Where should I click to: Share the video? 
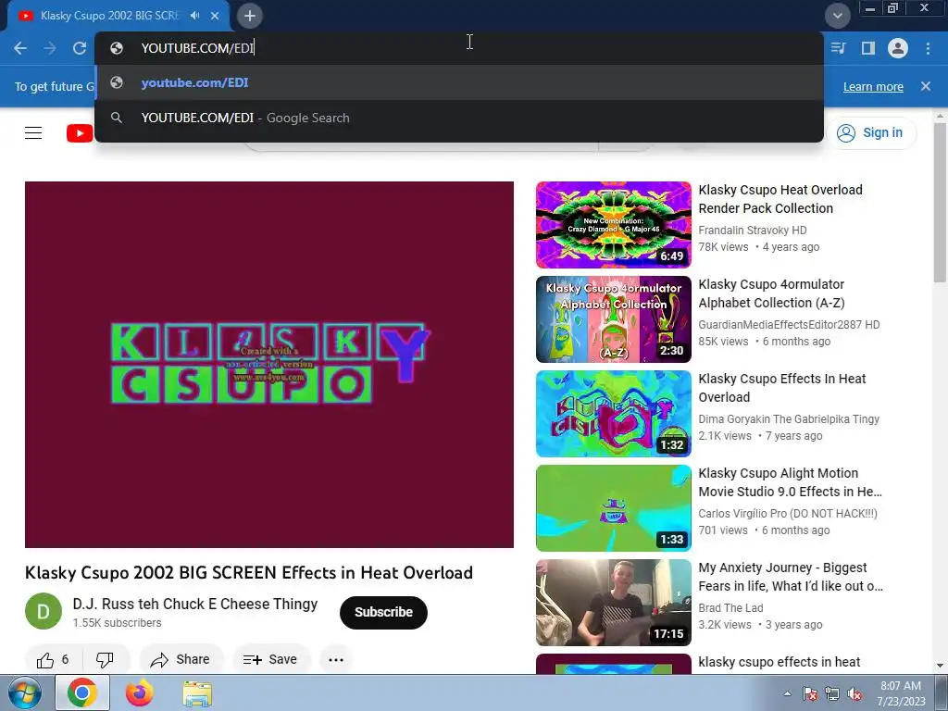tap(181, 659)
